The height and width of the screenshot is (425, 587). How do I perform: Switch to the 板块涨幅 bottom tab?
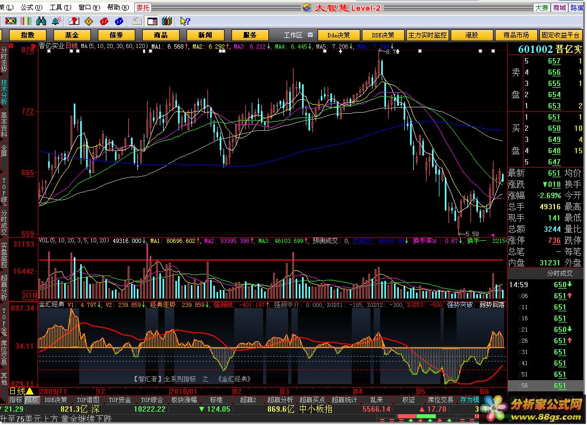pos(184,400)
